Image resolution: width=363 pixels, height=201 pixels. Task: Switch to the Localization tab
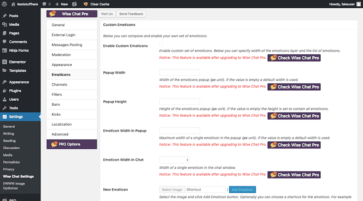click(x=72, y=124)
